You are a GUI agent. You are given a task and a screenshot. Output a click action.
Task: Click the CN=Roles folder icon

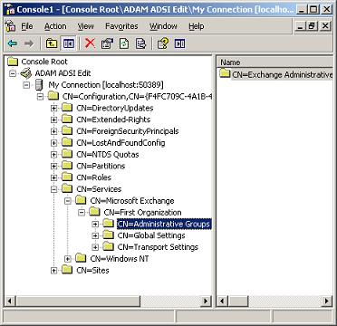67,177
